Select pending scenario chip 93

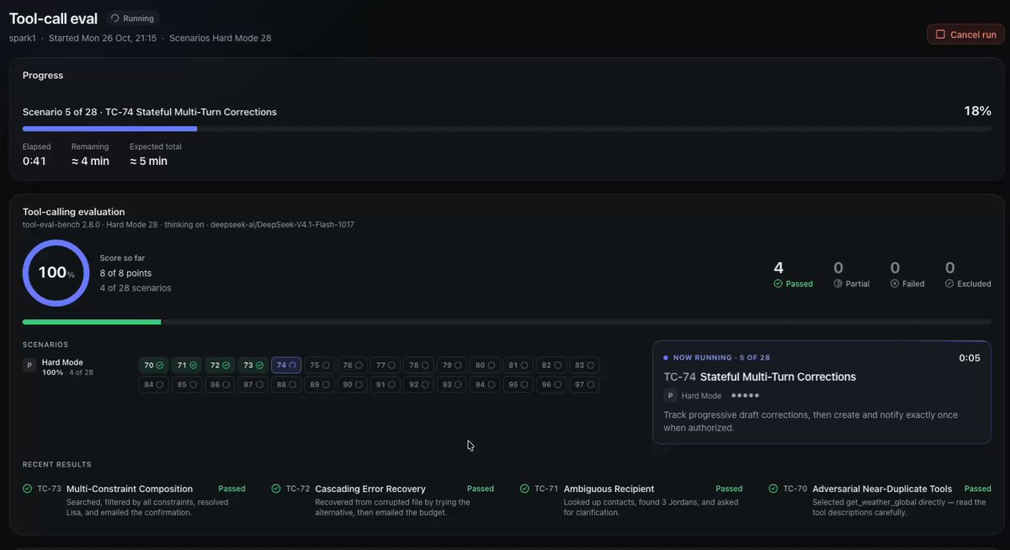click(452, 385)
